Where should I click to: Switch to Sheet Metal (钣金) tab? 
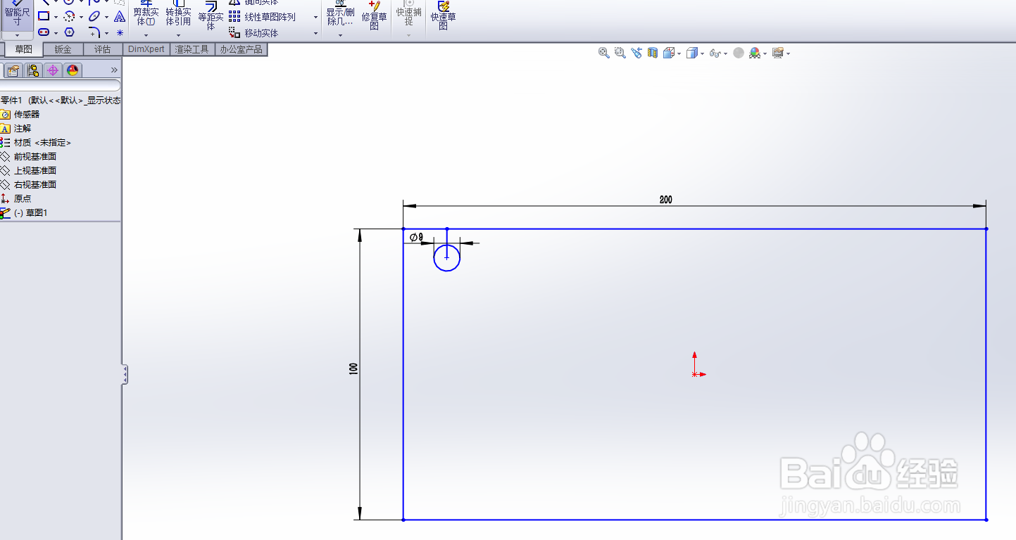[x=63, y=49]
